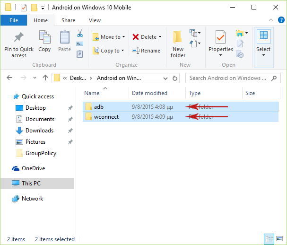This screenshot has width=287, height=245.
Task: Expand the Open button dropdown arrow
Action: coord(246,33)
